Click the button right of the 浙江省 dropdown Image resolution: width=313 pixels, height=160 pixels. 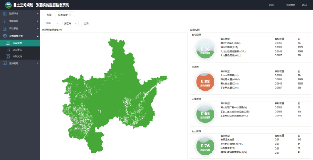(86, 24)
